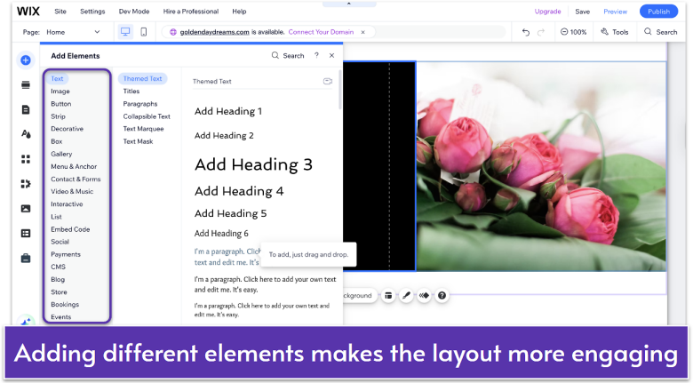Click the pink roses image on canvas

tap(541, 166)
